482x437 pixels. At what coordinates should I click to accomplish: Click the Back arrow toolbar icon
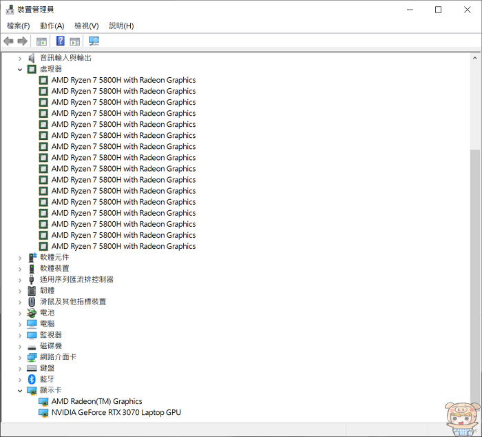tap(8, 41)
